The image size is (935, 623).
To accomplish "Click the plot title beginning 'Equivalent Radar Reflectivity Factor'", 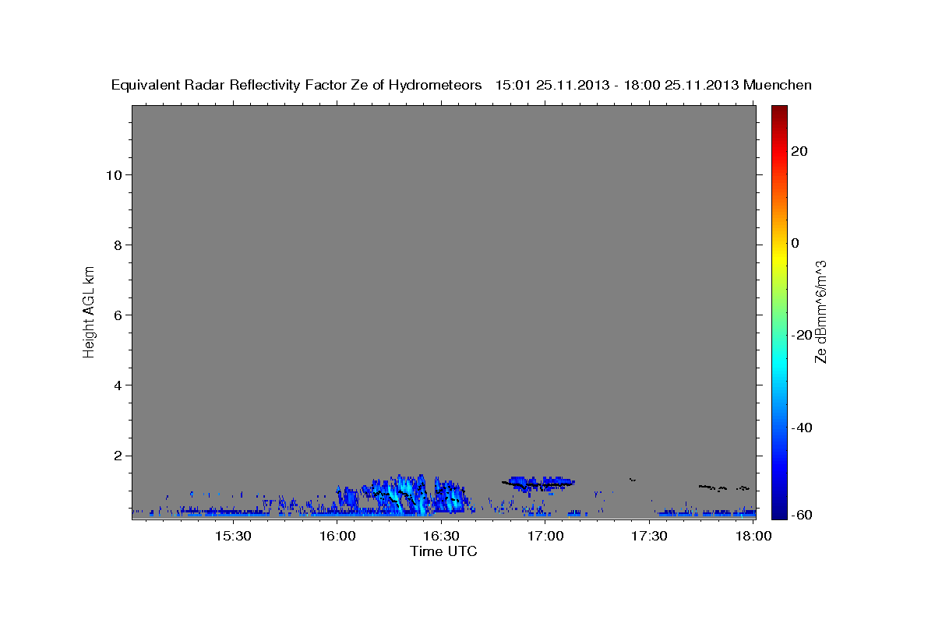I will (x=461, y=85).
